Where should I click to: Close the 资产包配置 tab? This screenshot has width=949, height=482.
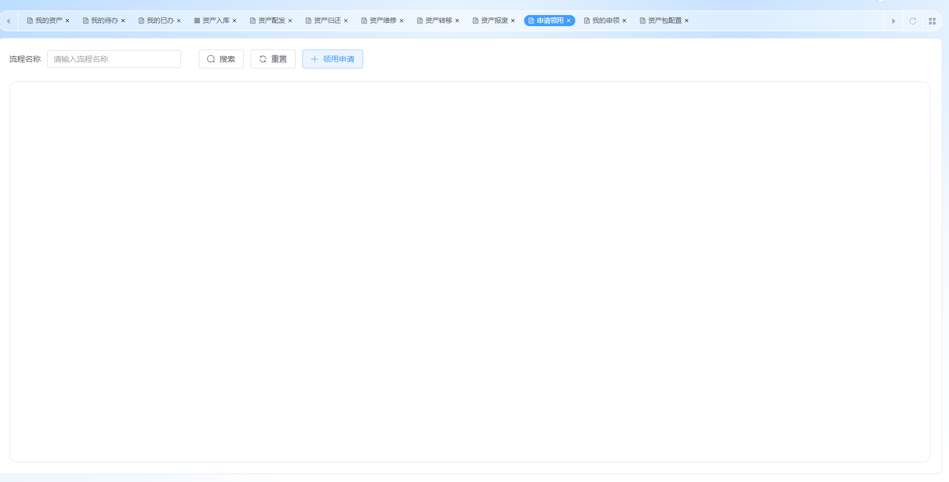point(687,21)
